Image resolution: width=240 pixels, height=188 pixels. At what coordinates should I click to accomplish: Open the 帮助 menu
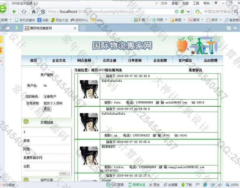click(207, 3)
